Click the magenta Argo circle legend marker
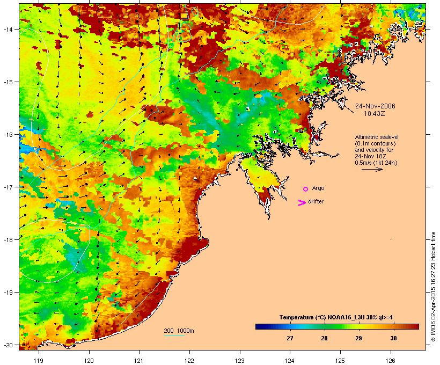The height and width of the screenshot is (365, 440). (306, 189)
